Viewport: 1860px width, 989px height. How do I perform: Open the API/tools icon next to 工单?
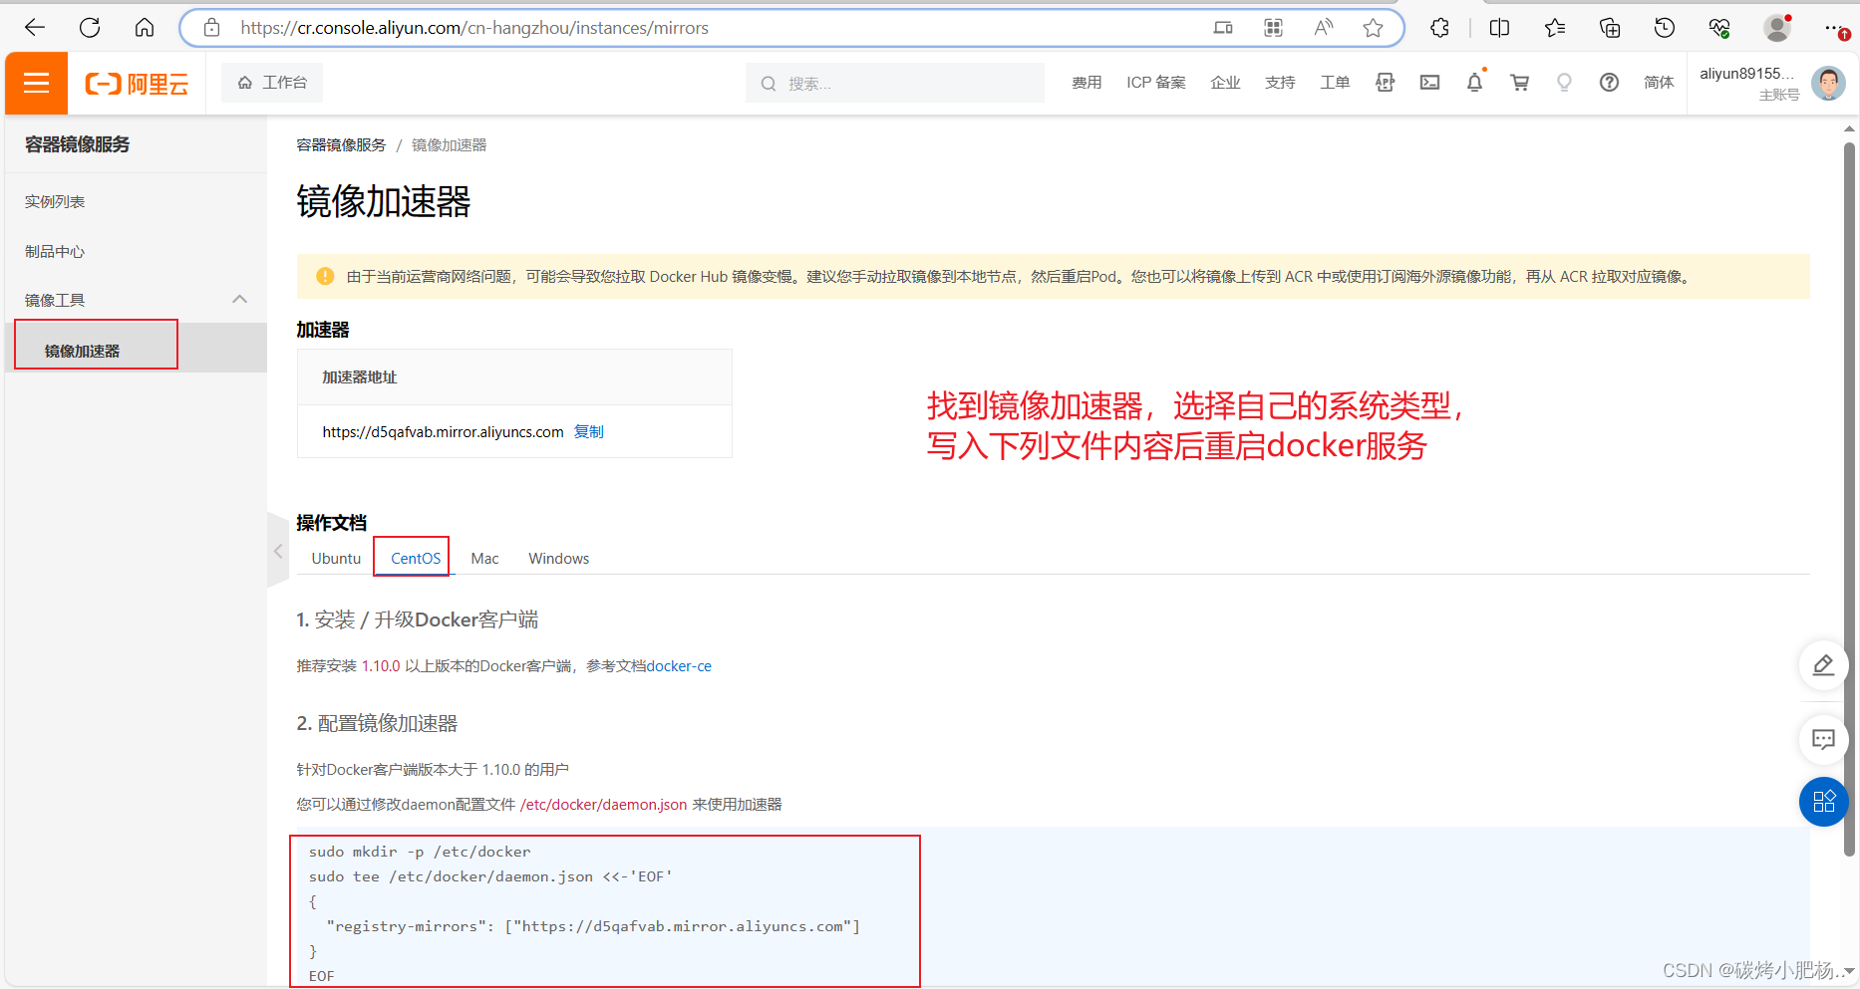point(1385,83)
